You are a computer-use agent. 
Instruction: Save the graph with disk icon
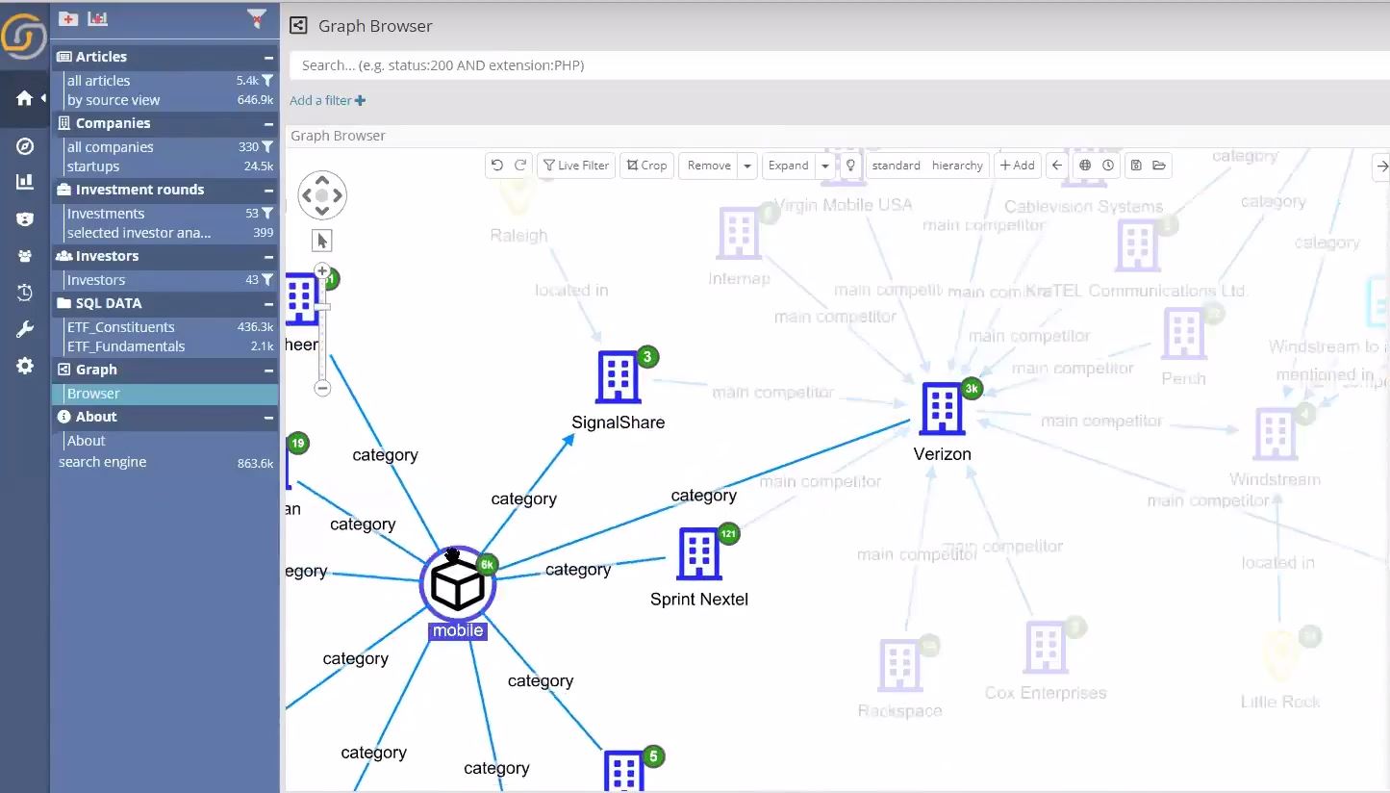(x=1136, y=166)
